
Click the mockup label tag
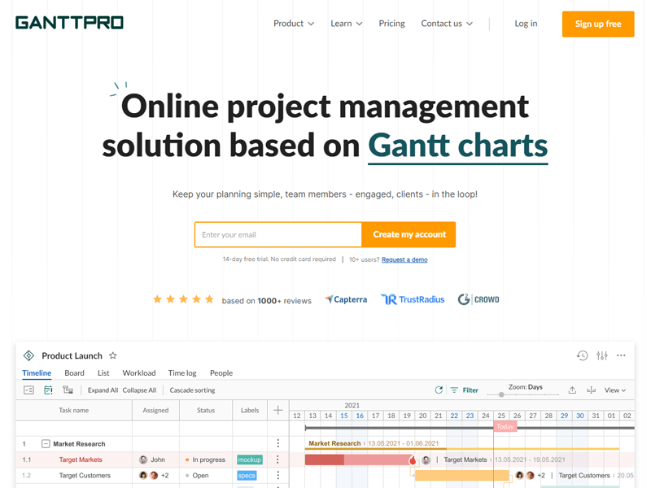(x=250, y=460)
